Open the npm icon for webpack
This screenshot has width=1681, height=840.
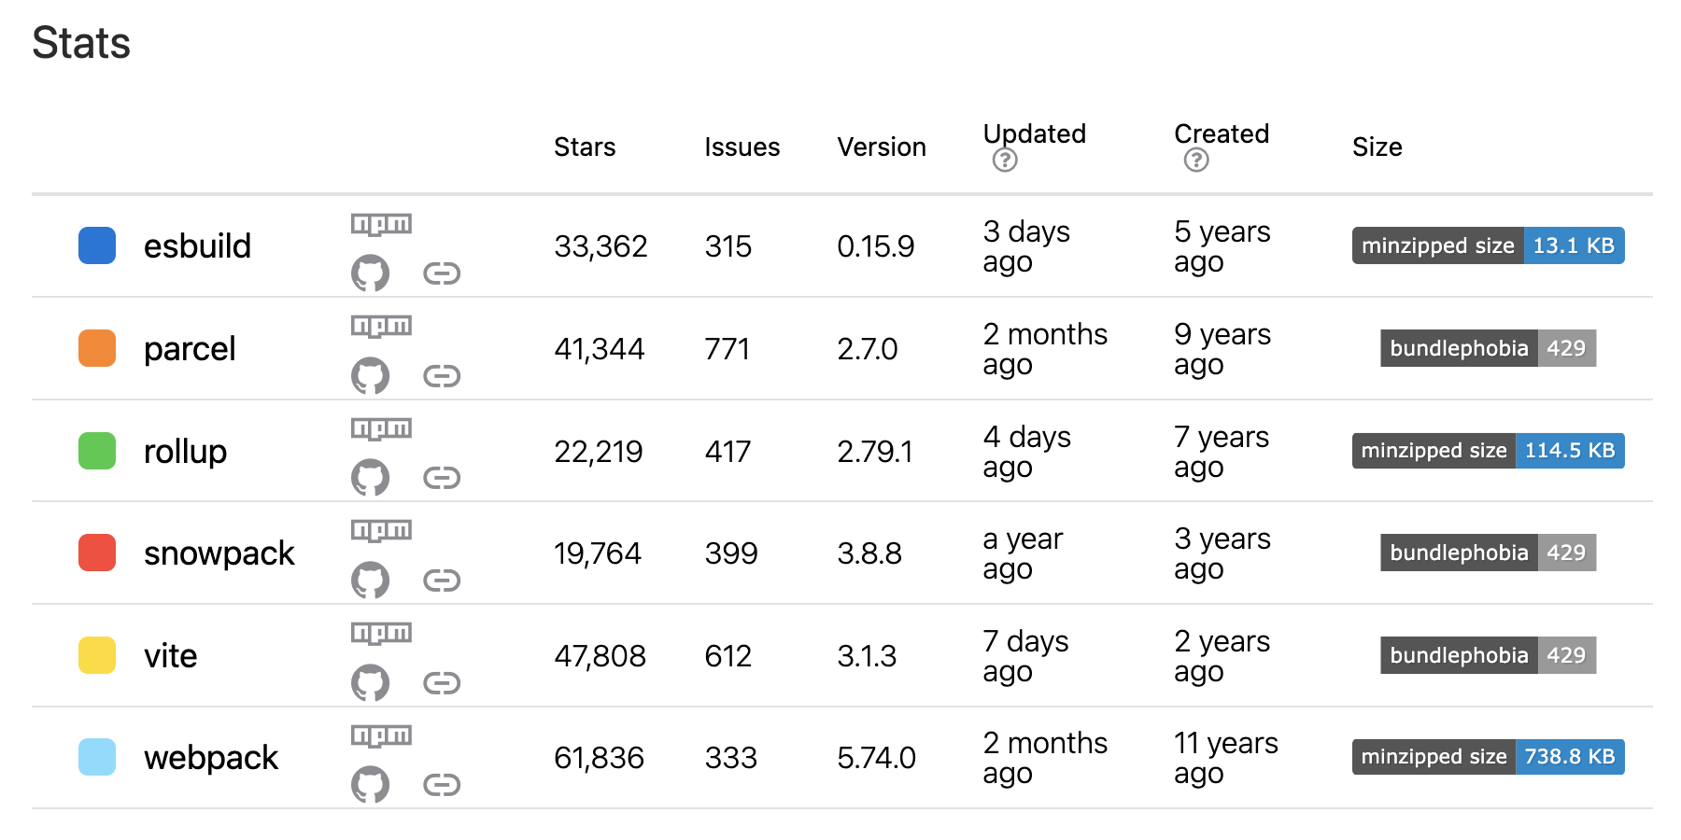pos(381,735)
